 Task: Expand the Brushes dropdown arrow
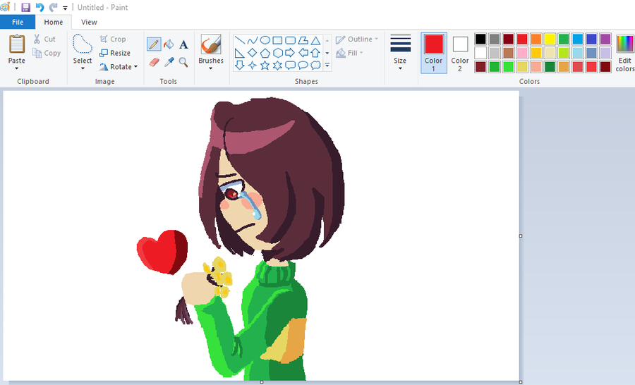[210, 68]
